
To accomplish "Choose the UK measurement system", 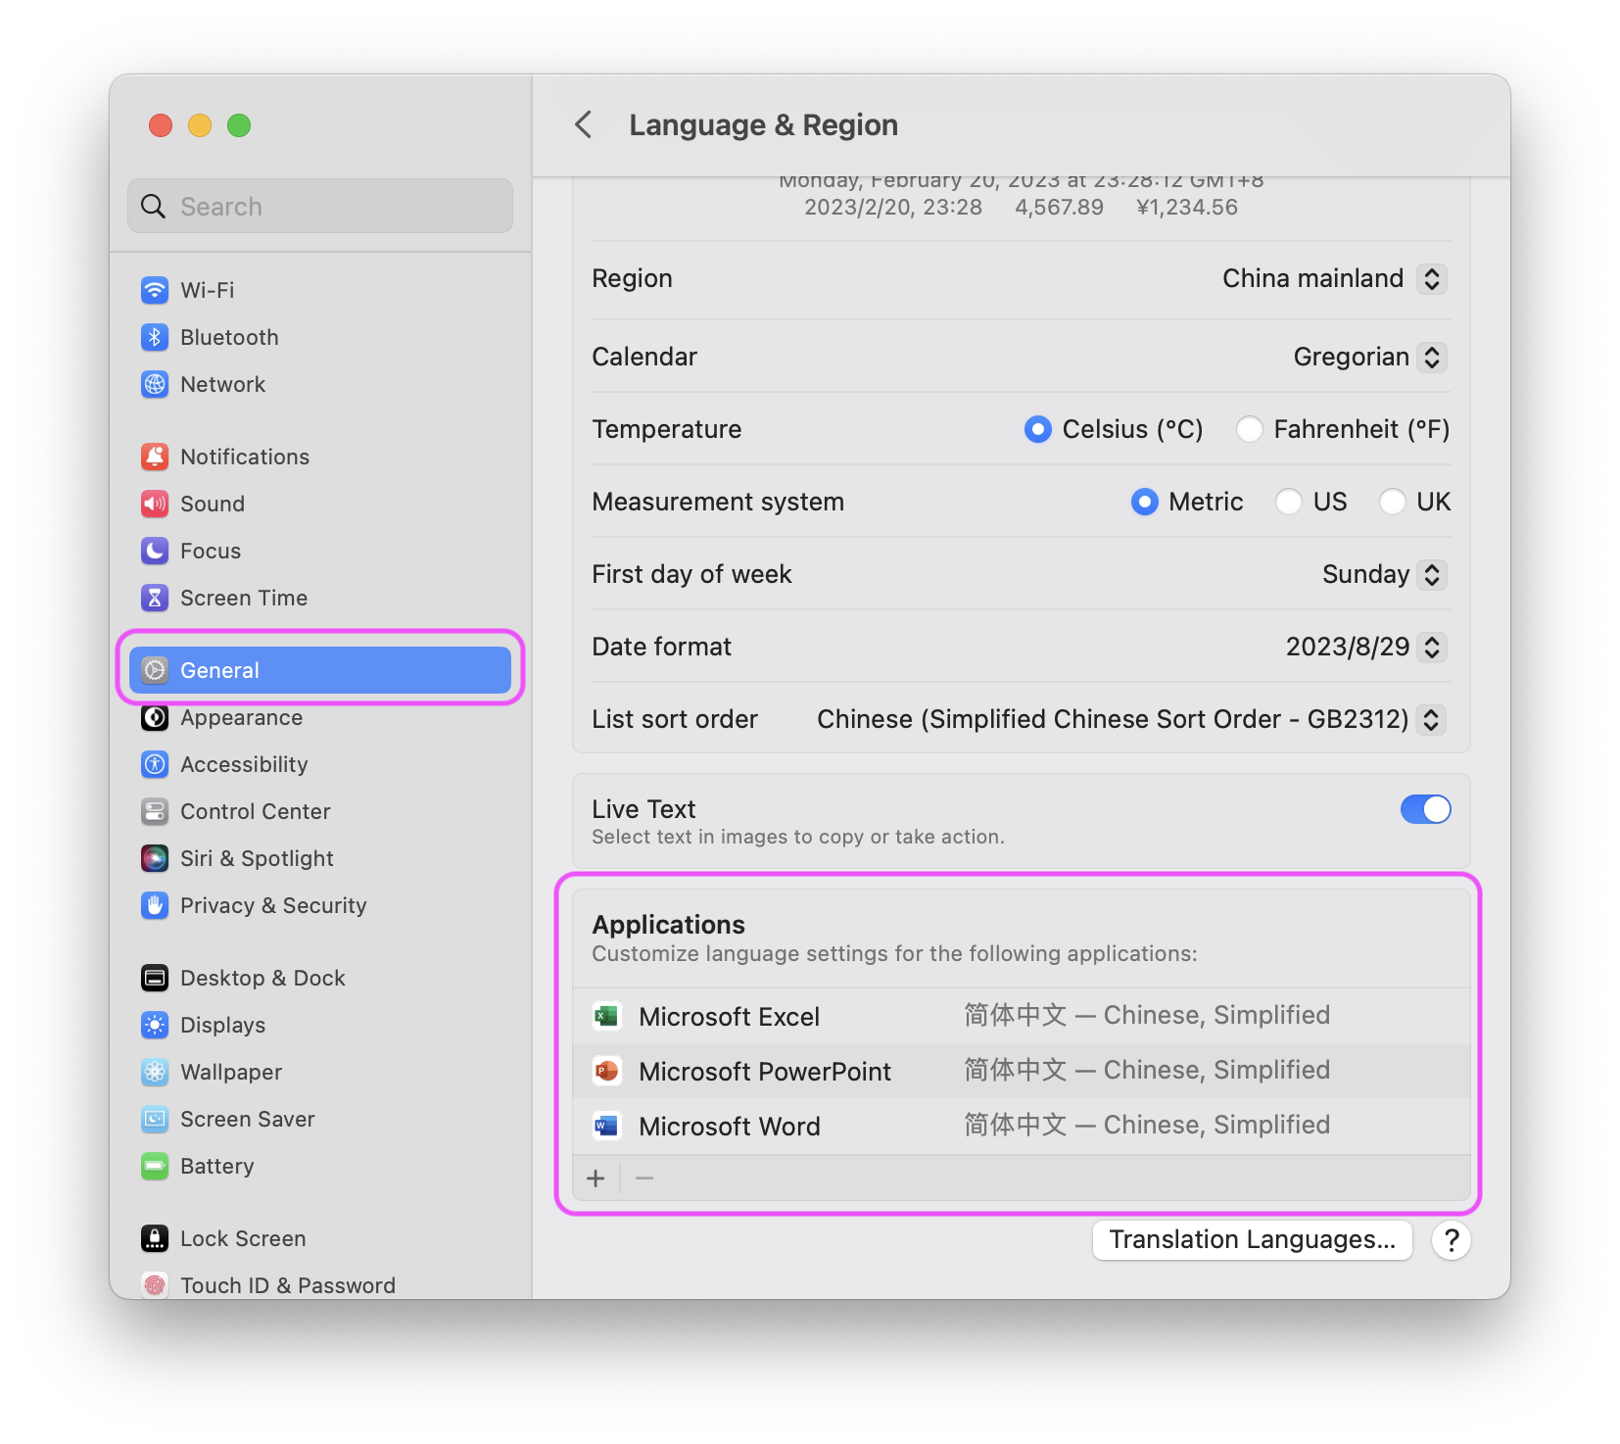I will [1393, 502].
